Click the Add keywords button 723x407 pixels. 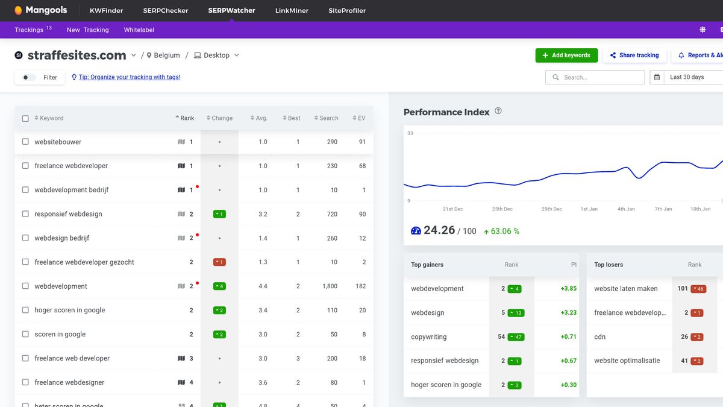566,55
